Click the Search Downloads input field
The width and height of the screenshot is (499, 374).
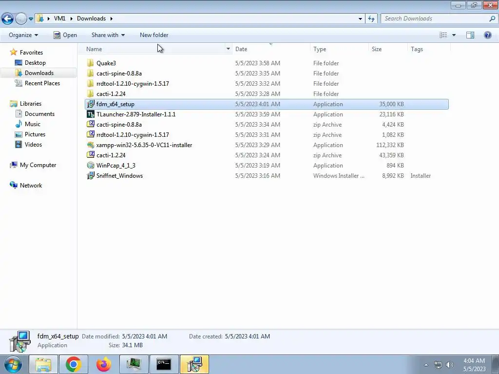coord(435,19)
